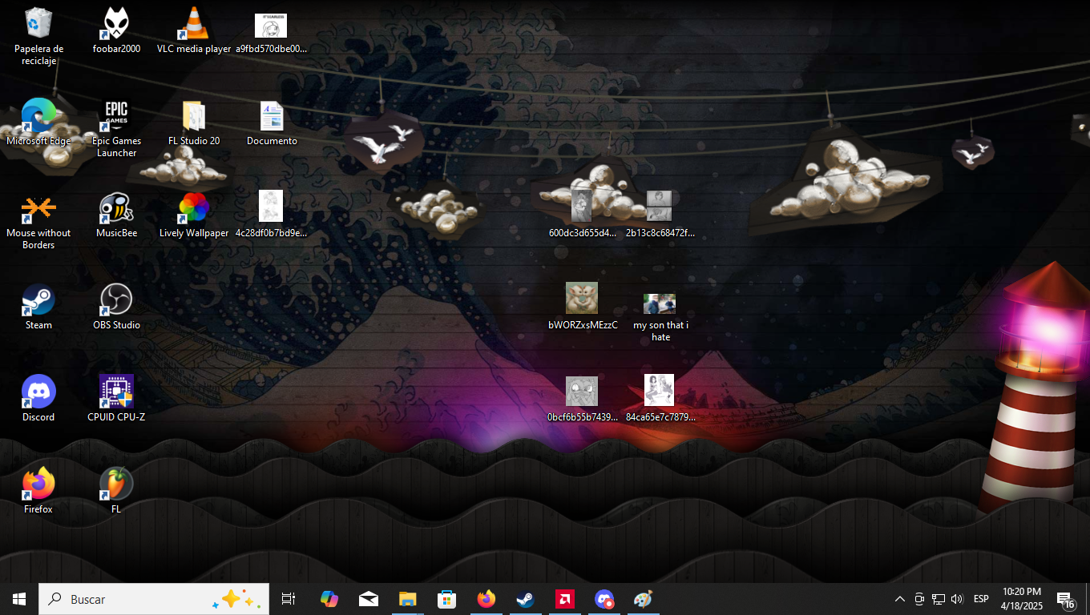
Task: Select the Microsoft Edge desktop shortcut
Action: [x=38, y=123]
